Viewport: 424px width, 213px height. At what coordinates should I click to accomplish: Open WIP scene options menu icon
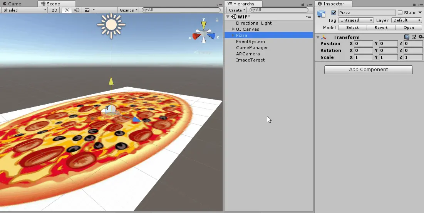pos(308,17)
